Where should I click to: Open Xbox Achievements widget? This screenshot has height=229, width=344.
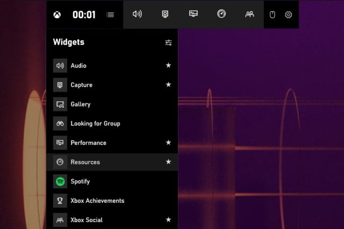(97, 201)
